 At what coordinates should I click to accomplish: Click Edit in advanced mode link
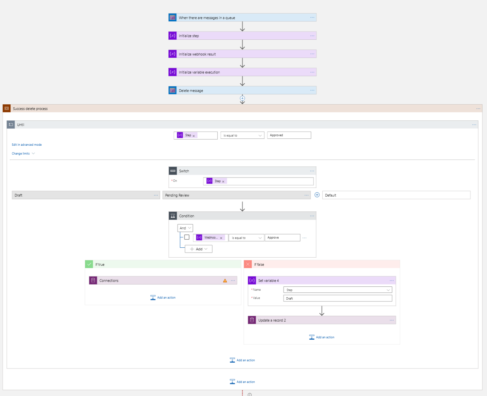27,145
